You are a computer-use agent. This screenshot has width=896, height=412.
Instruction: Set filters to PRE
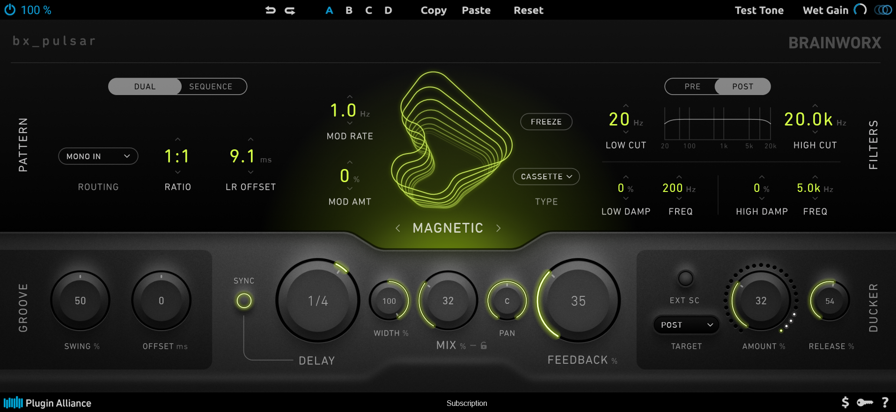point(692,87)
